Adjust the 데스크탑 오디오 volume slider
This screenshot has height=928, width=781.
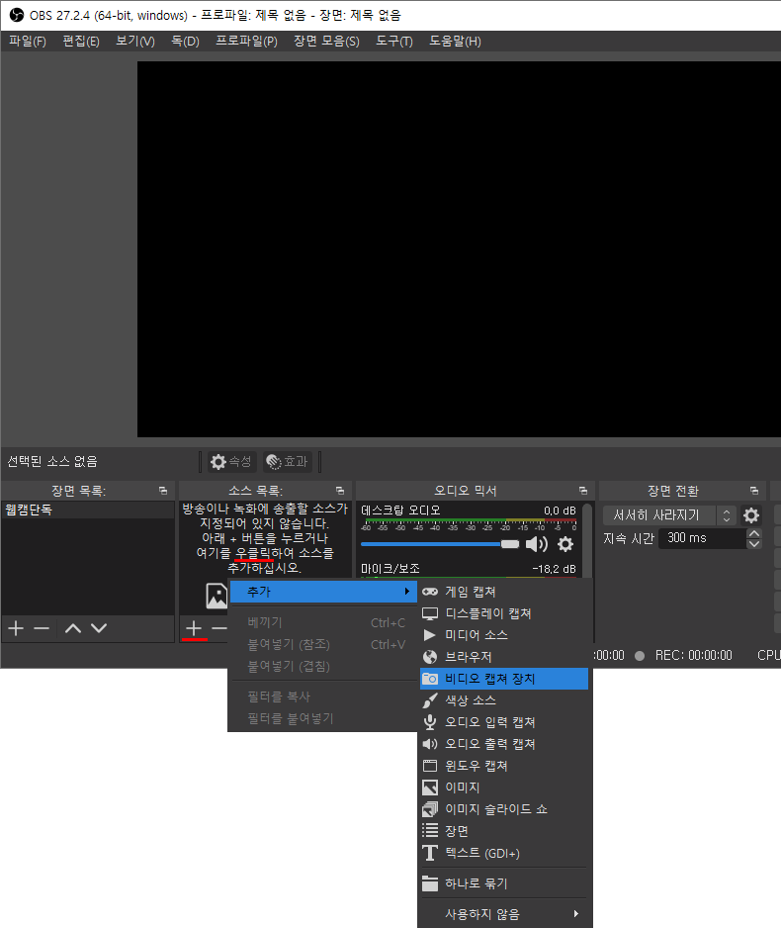point(440,544)
